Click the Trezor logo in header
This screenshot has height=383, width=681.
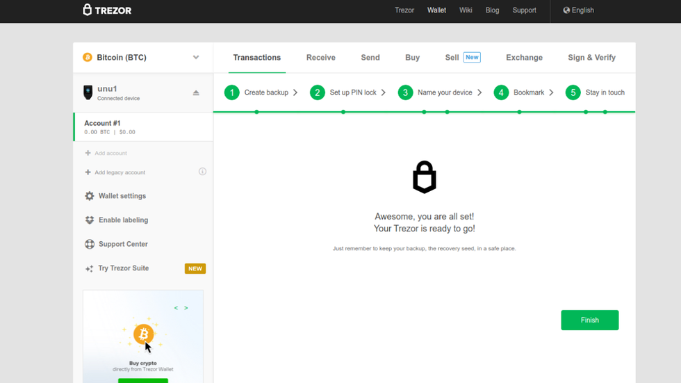(x=107, y=10)
